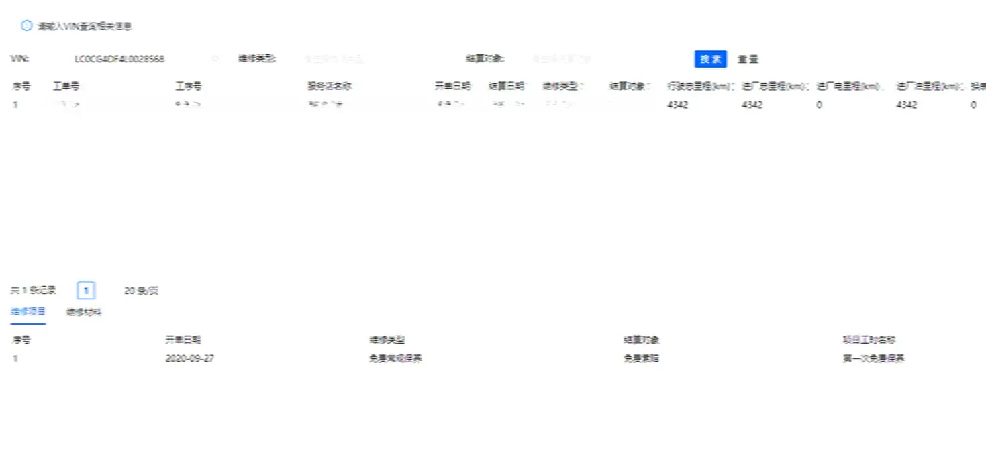Click the blue 搜索 search button
Screen dimensions: 986x463
[709, 59]
